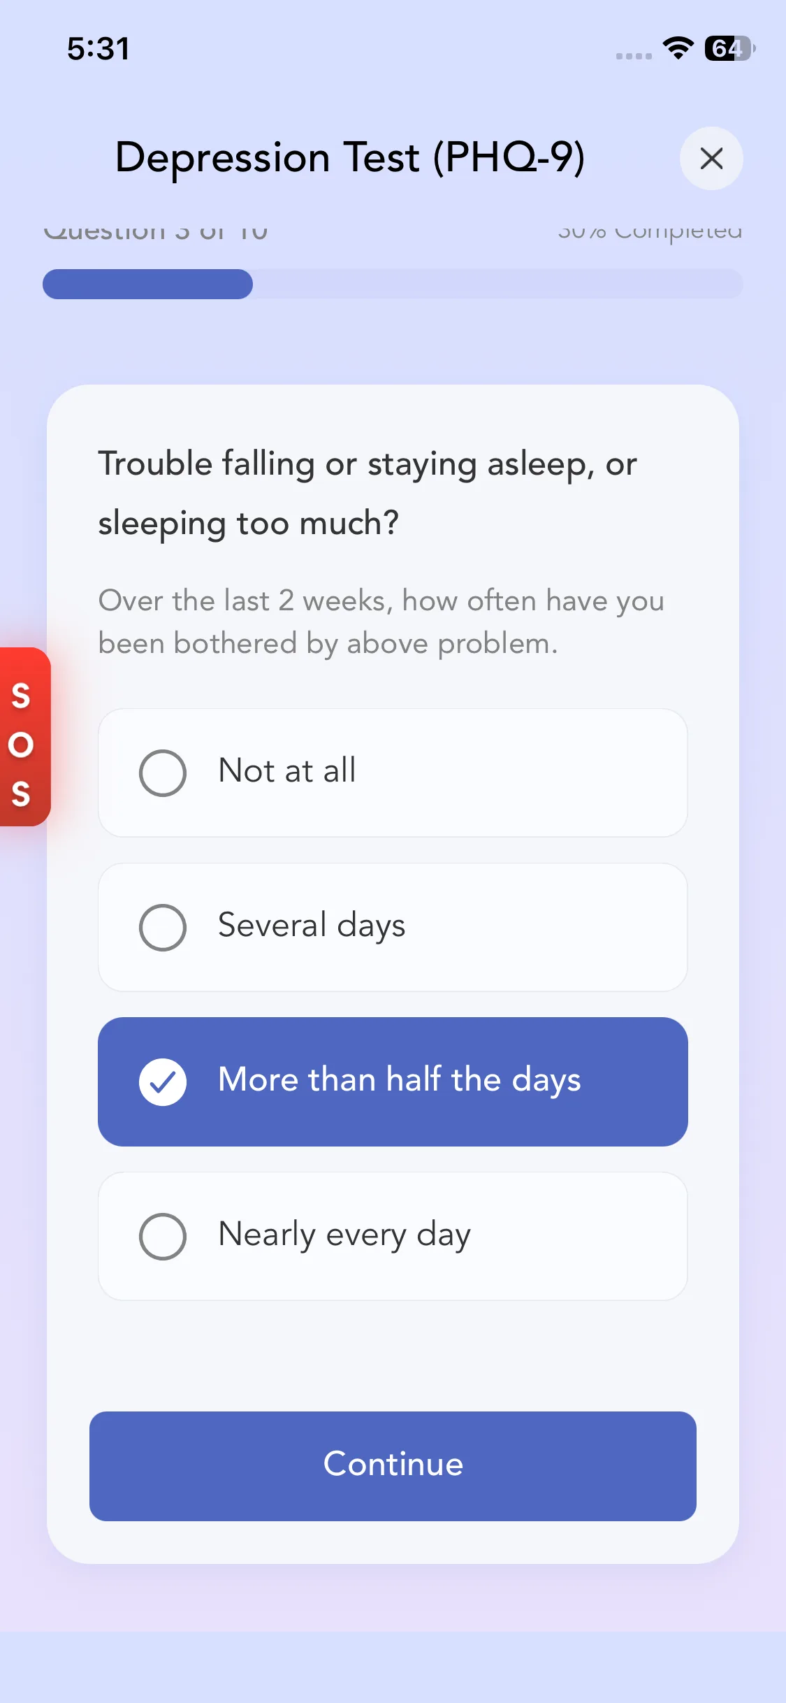Tap the "Several days" label text
Viewport: 786px width, 1703px height.
[312, 926]
